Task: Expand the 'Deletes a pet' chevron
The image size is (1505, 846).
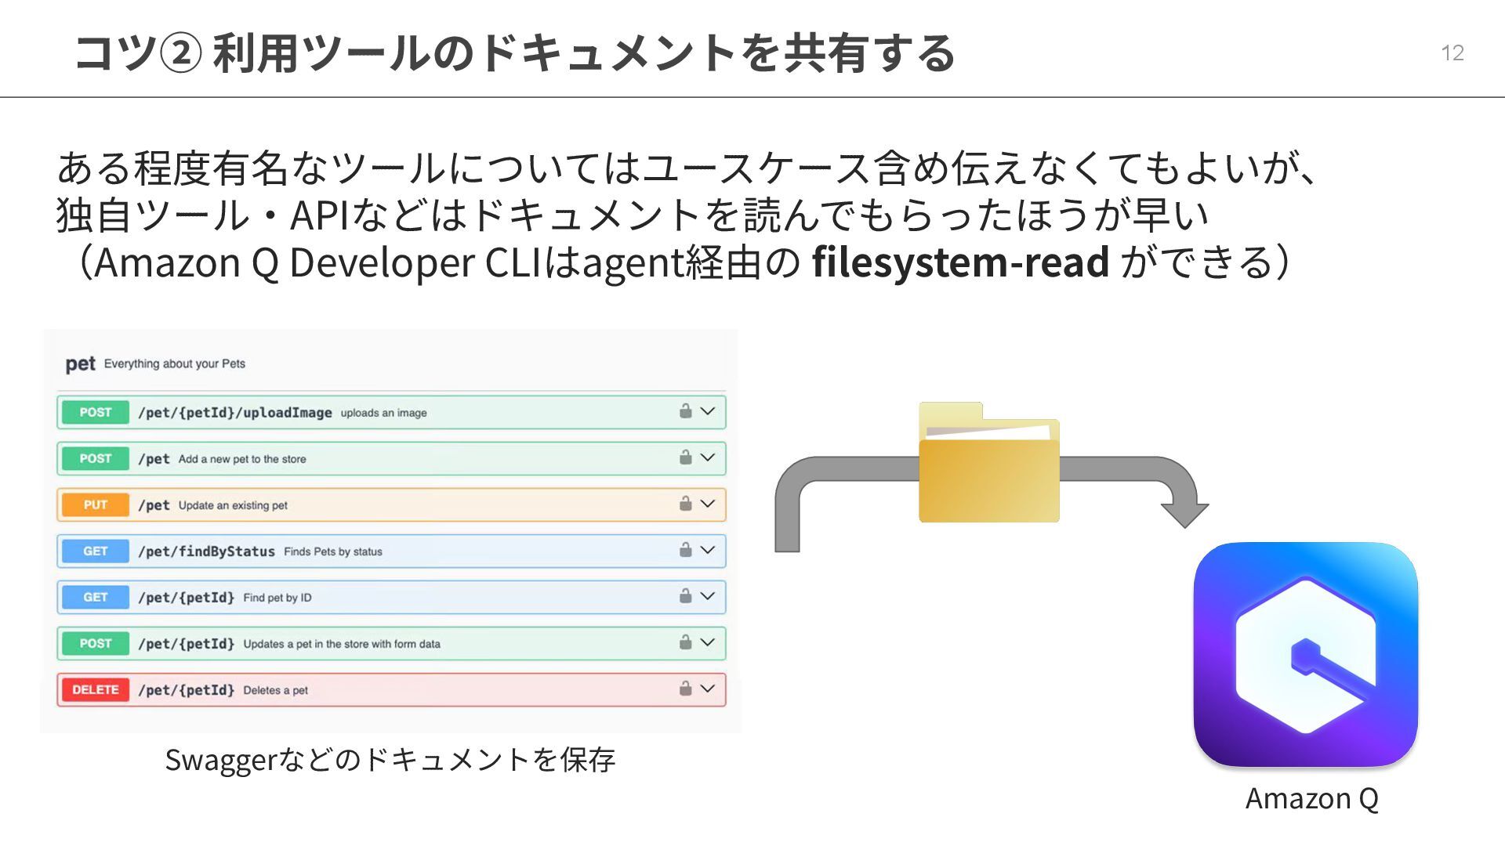Action: point(708,689)
